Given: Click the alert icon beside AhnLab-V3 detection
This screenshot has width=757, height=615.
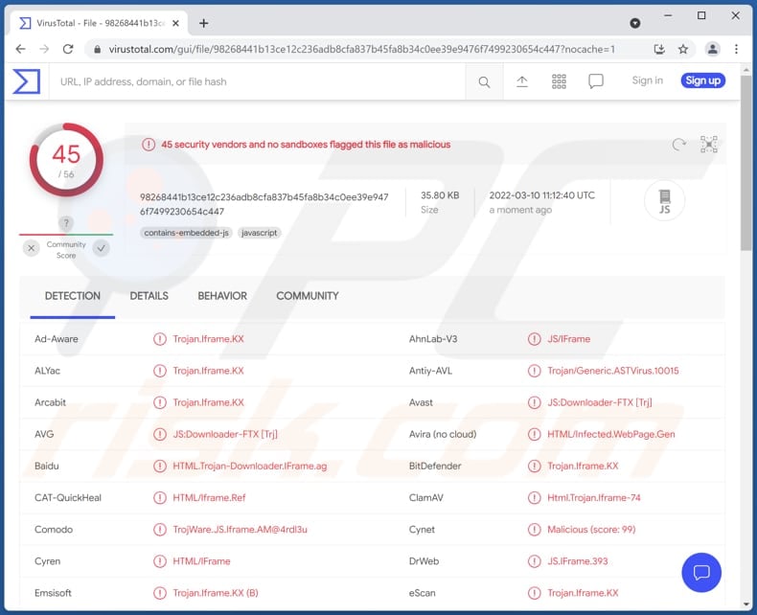Looking at the screenshot, I should click(x=535, y=339).
